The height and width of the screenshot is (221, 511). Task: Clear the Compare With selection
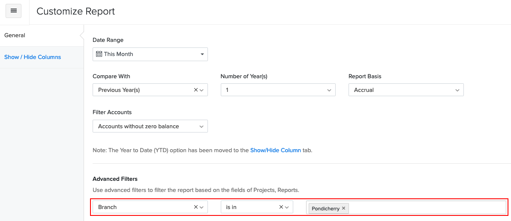196,90
